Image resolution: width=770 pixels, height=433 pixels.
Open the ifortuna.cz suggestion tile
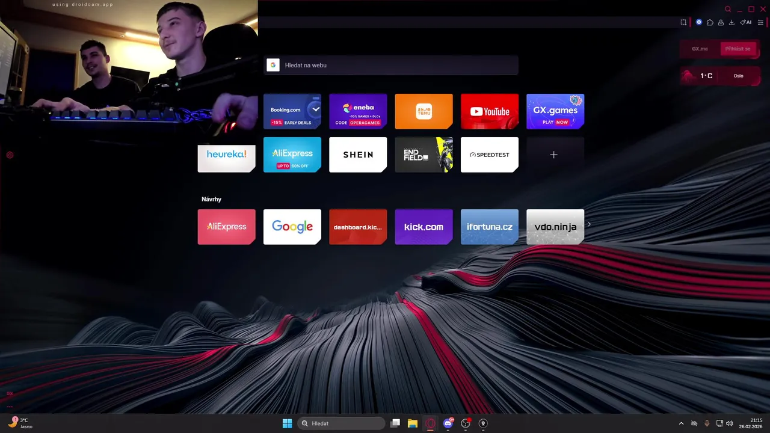(x=490, y=227)
